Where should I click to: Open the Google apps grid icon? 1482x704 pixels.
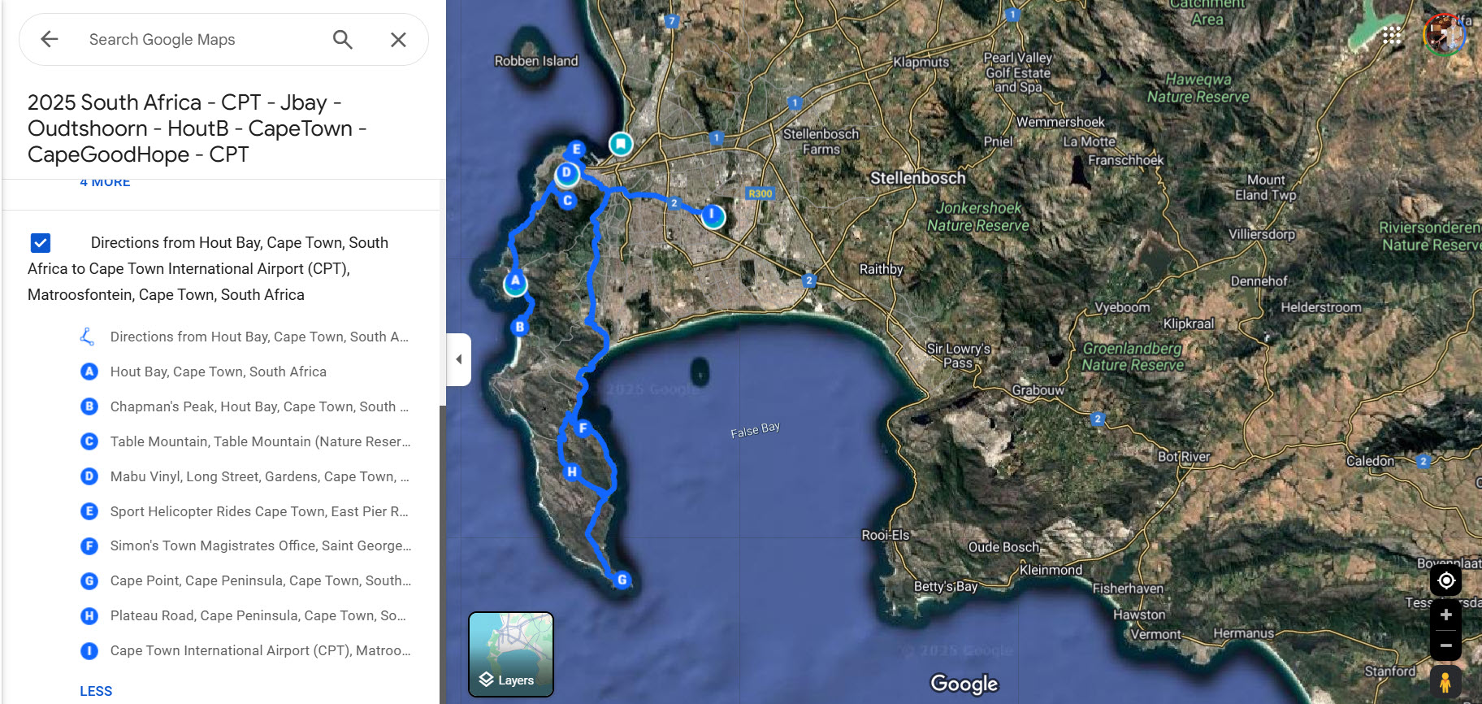1392,35
